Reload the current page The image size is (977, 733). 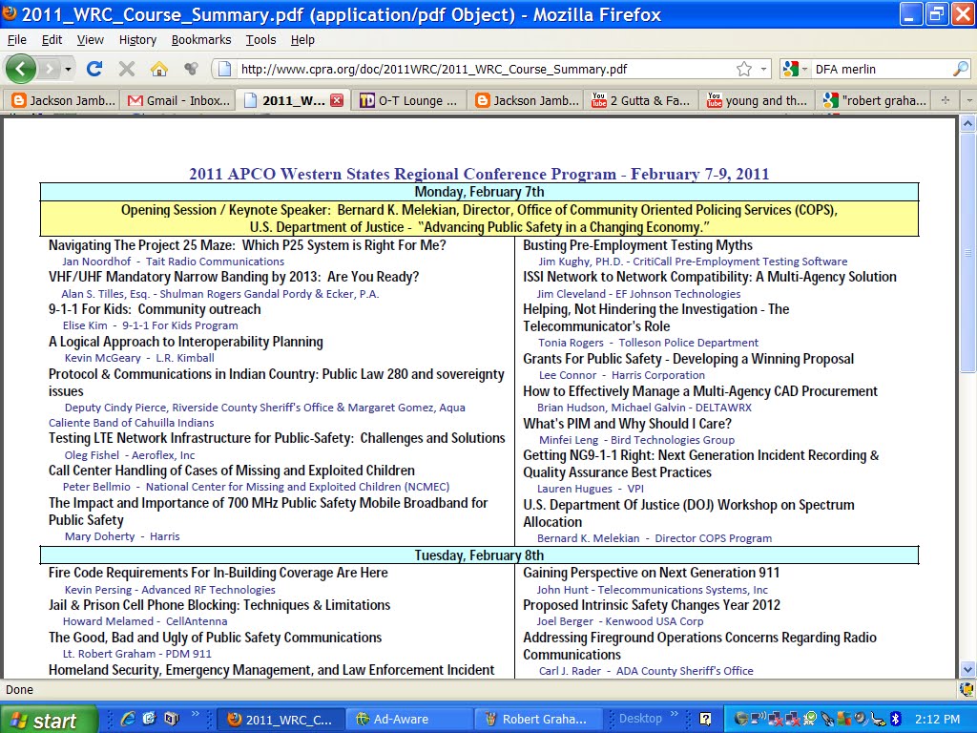94,69
